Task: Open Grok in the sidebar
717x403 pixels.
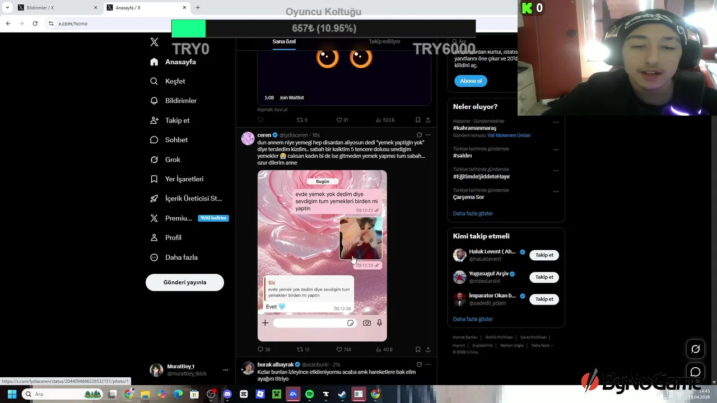Action: [165, 160]
